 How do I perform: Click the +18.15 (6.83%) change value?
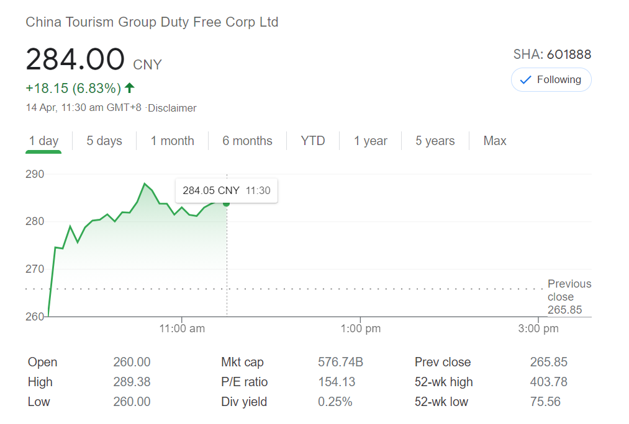(x=73, y=88)
